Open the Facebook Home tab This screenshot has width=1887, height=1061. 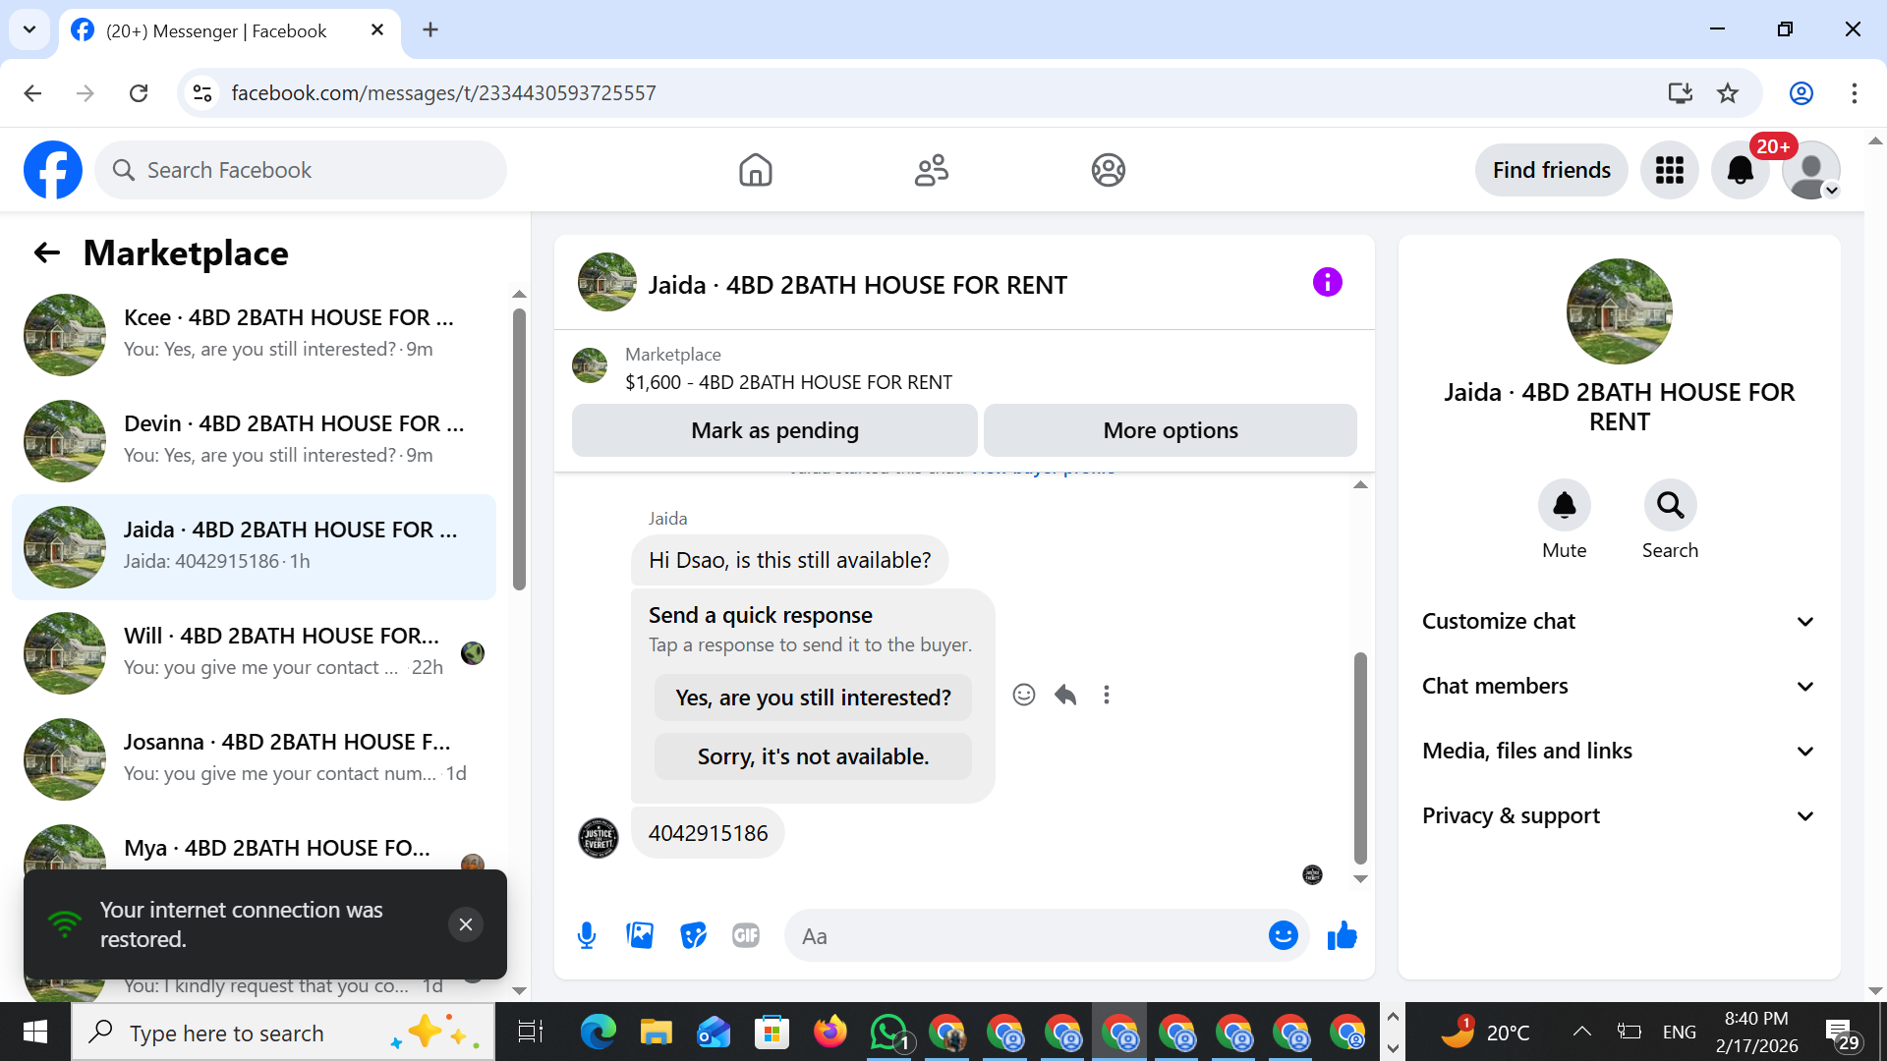[755, 170]
